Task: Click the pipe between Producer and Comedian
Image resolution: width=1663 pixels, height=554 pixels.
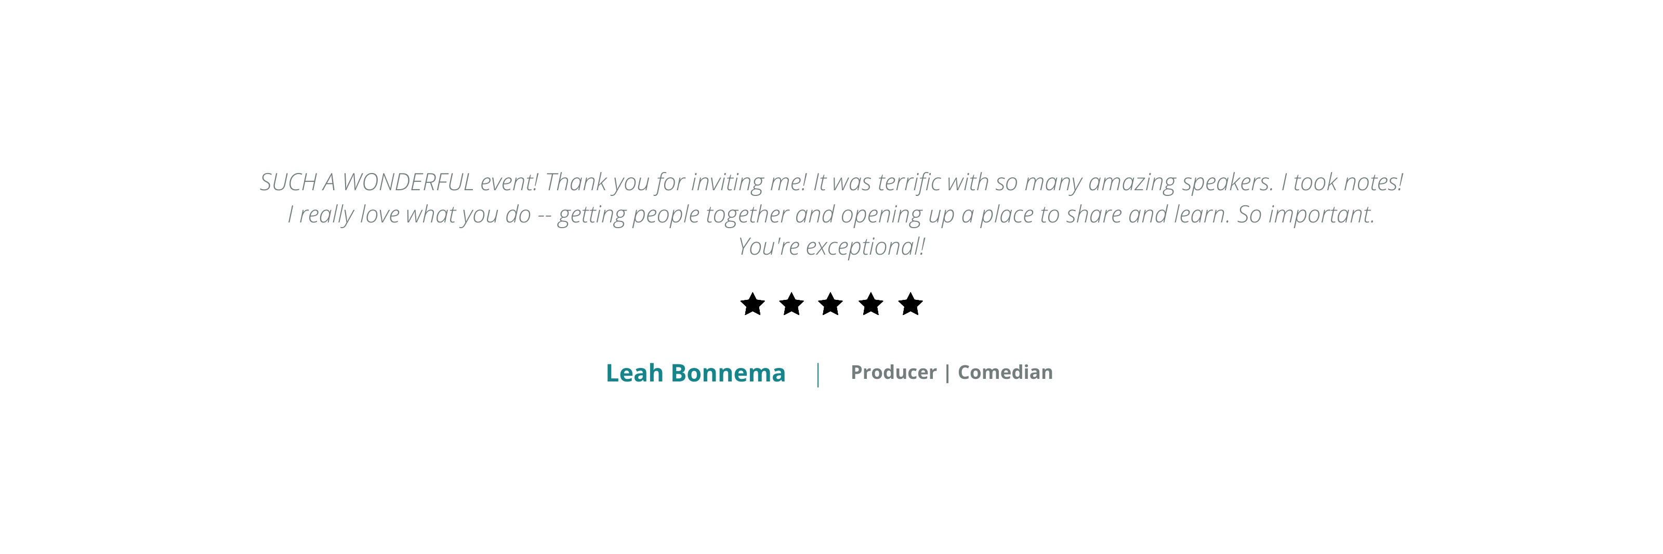Action: (947, 373)
